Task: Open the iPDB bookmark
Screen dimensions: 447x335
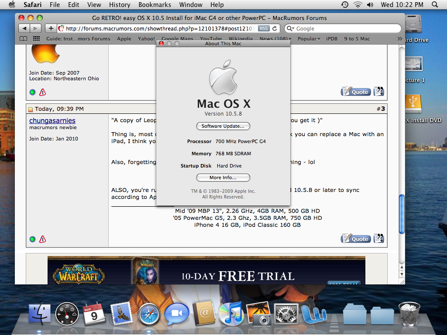Action: [x=332, y=39]
